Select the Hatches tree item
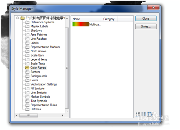Viewport: 180px width, 130px height. point(36,109)
